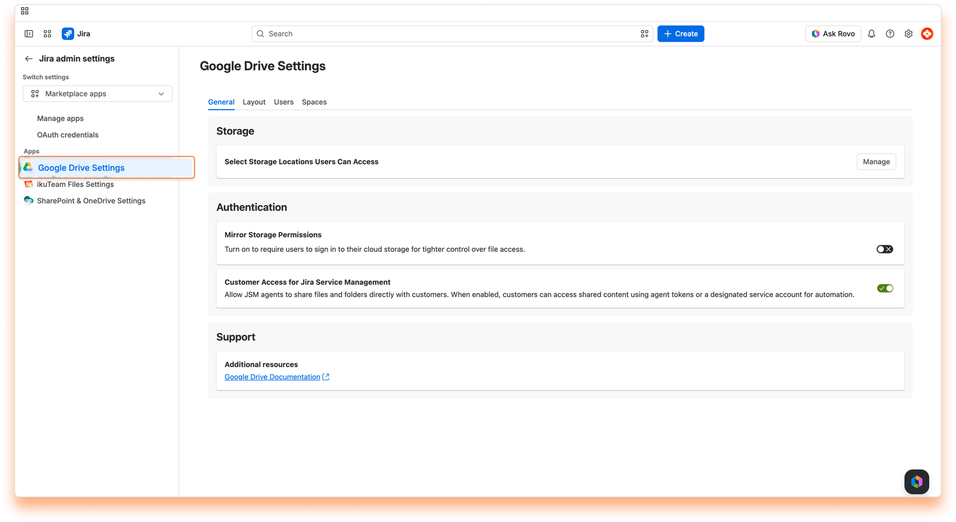Click the grid icon in the top-left window corner
This screenshot has height=522, width=956.
click(25, 11)
